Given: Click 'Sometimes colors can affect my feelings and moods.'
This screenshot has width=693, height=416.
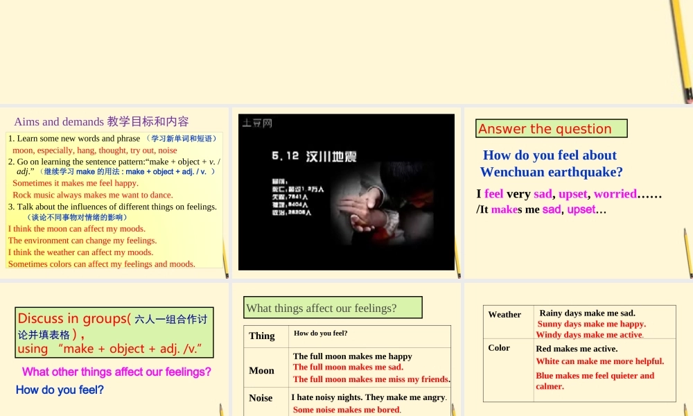Looking at the screenshot, I should pos(101,264).
